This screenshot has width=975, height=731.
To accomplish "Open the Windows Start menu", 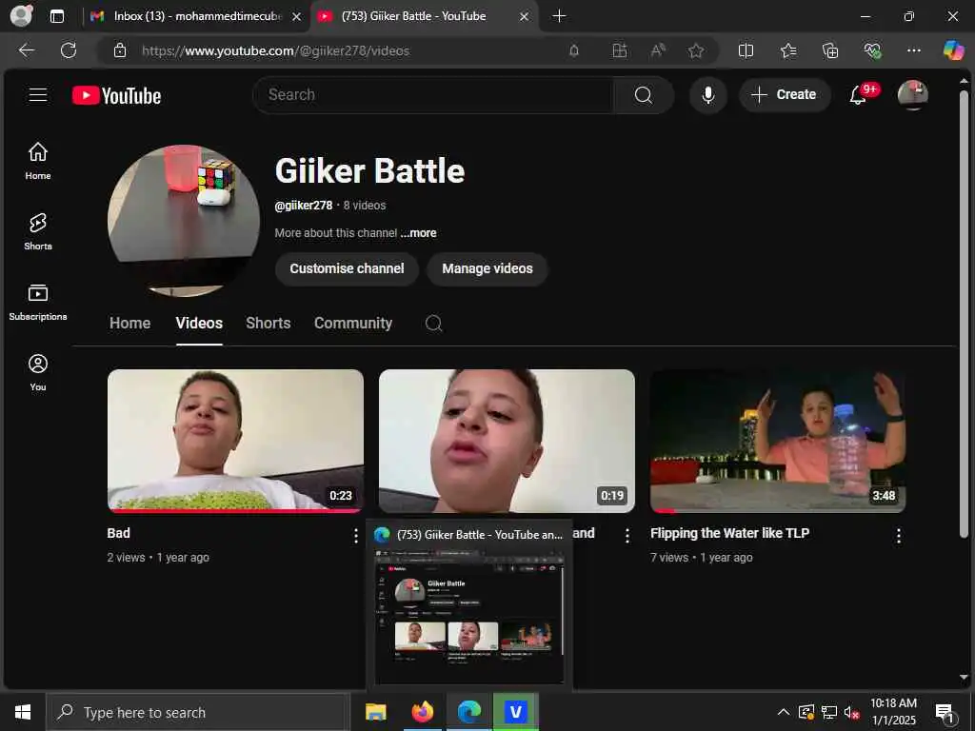I will pyautogui.click(x=23, y=712).
